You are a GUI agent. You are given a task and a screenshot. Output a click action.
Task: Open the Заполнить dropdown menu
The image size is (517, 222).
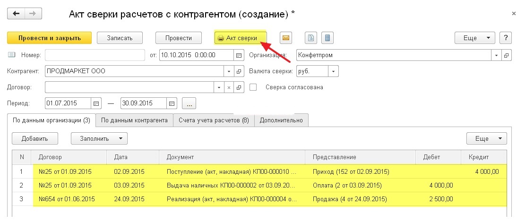[x=99, y=138]
